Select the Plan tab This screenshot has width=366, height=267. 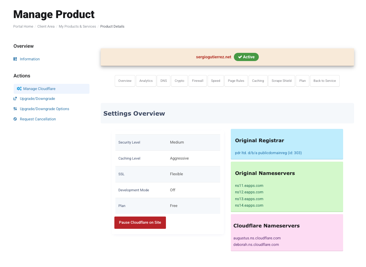point(302,81)
